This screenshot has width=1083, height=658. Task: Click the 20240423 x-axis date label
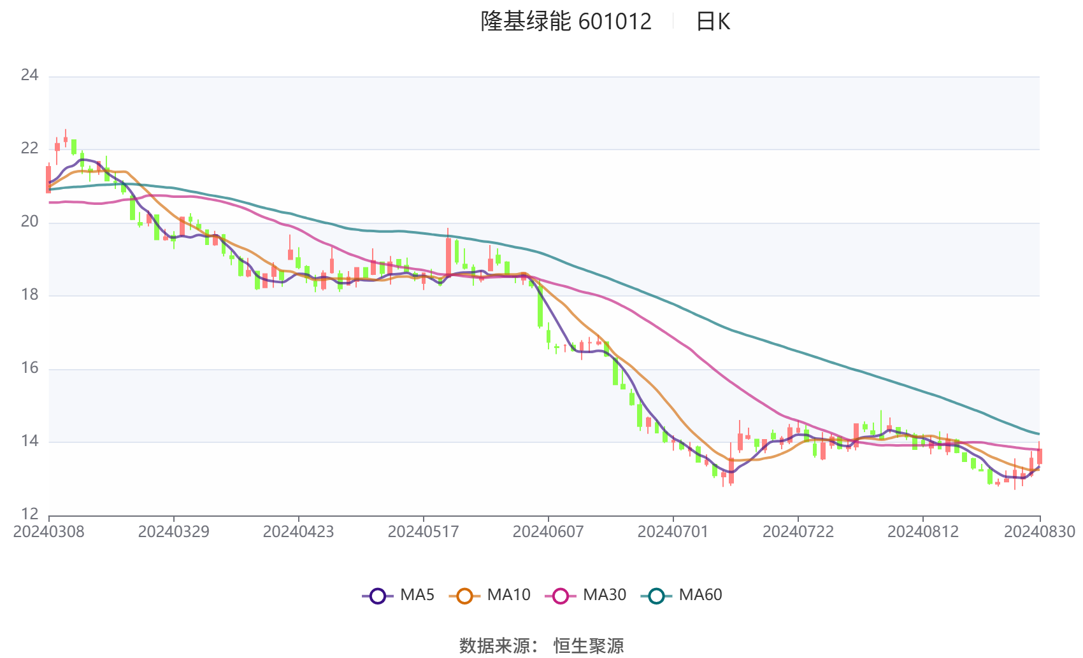pos(298,532)
